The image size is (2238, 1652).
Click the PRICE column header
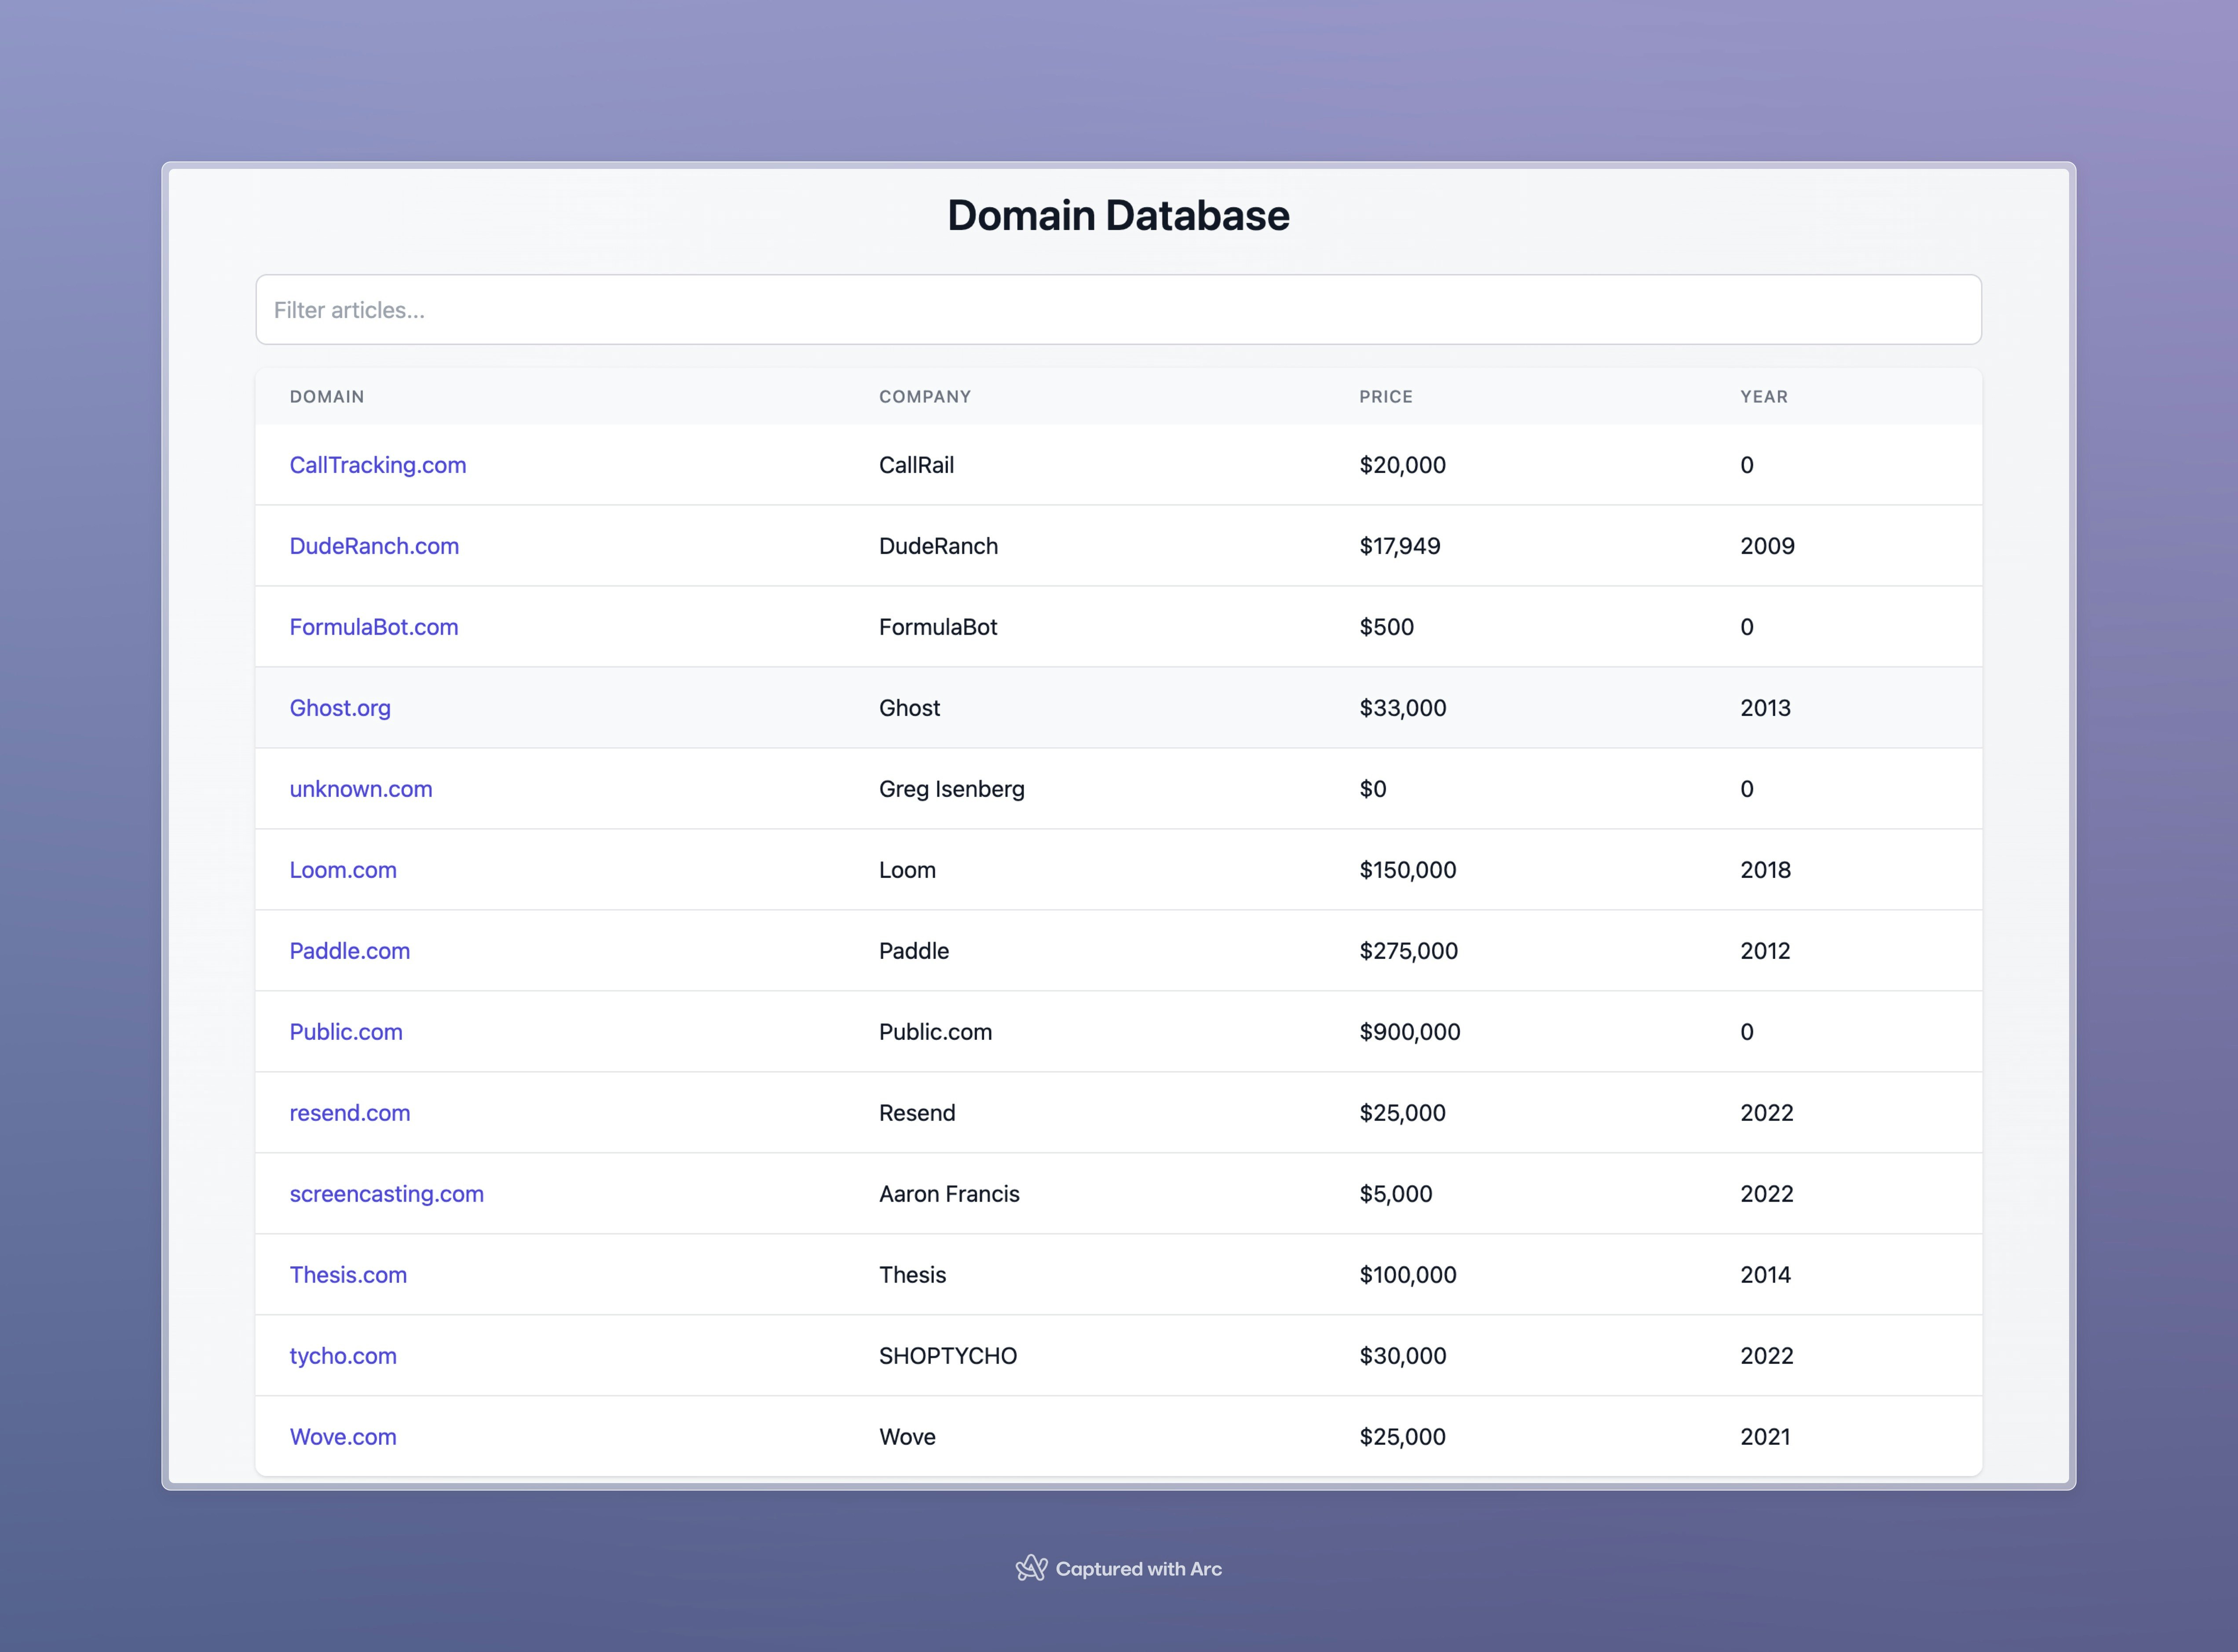(x=1386, y=397)
